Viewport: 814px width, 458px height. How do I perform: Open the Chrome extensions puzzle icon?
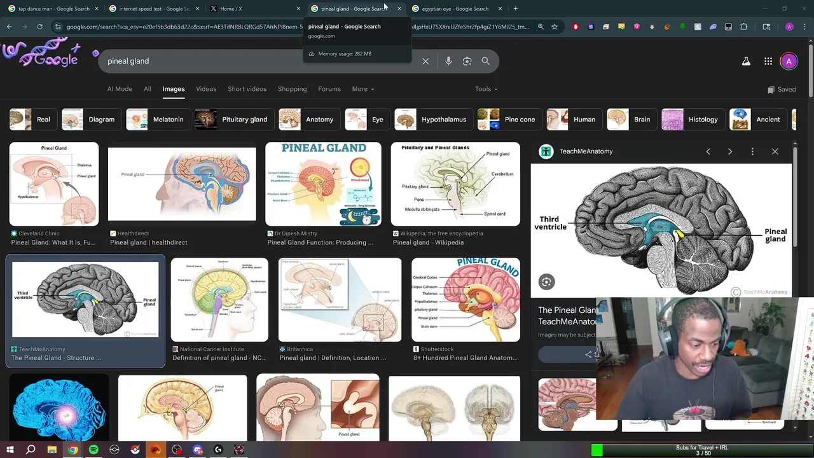[x=743, y=27]
